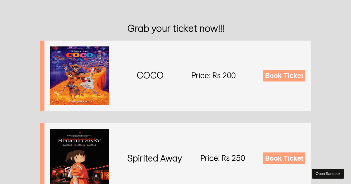The width and height of the screenshot is (351, 184).
Task: Click the Price: Rs 200 label
Action: click(214, 76)
